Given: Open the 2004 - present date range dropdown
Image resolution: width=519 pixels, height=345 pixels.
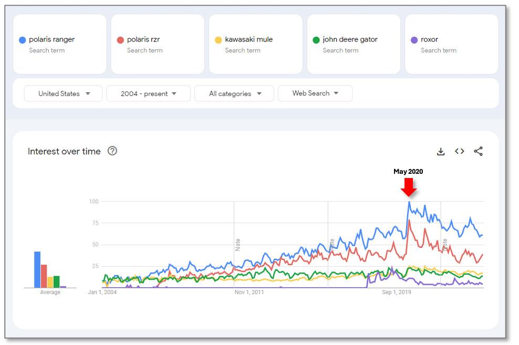Looking at the screenshot, I should [148, 93].
